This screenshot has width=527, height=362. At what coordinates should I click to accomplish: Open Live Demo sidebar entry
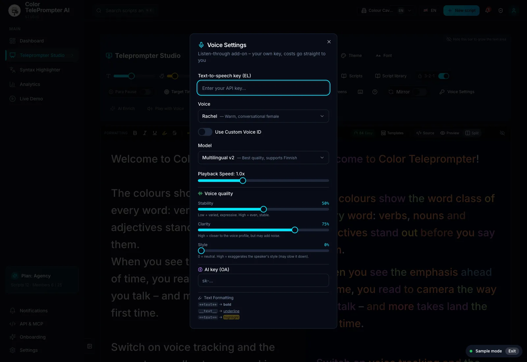click(42, 99)
